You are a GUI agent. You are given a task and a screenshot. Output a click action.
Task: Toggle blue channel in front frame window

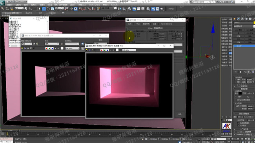click(x=107, y=50)
